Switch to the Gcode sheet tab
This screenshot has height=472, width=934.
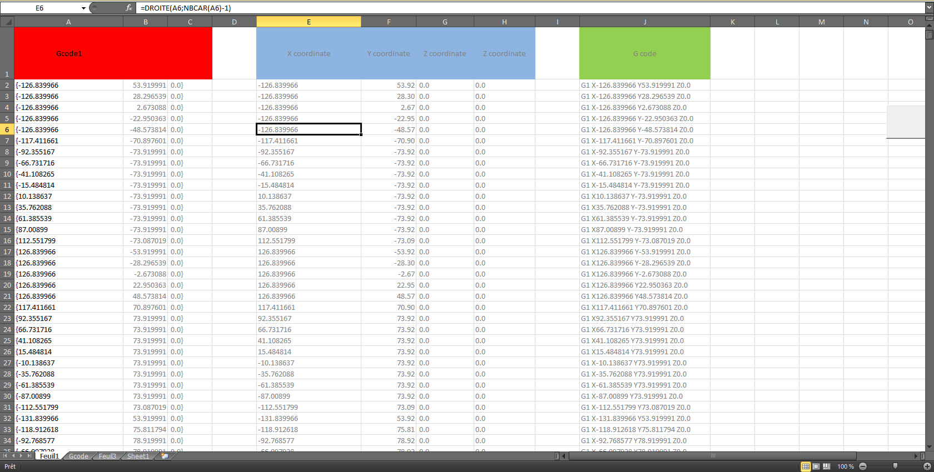point(78,456)
